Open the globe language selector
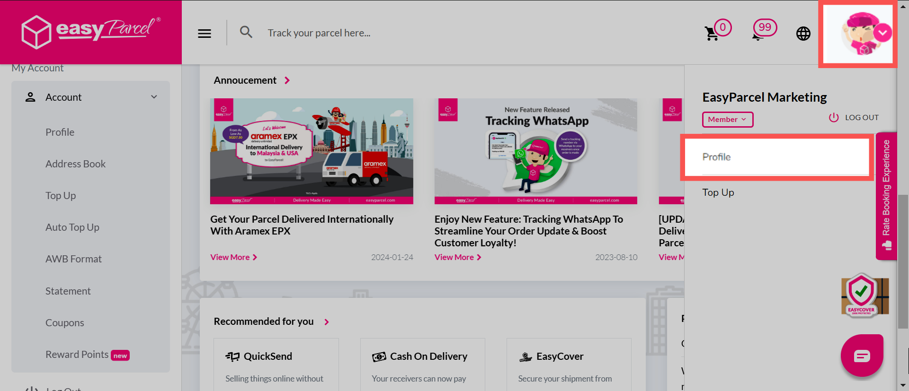This screenshot has height=391, width=909. point(803,34)
